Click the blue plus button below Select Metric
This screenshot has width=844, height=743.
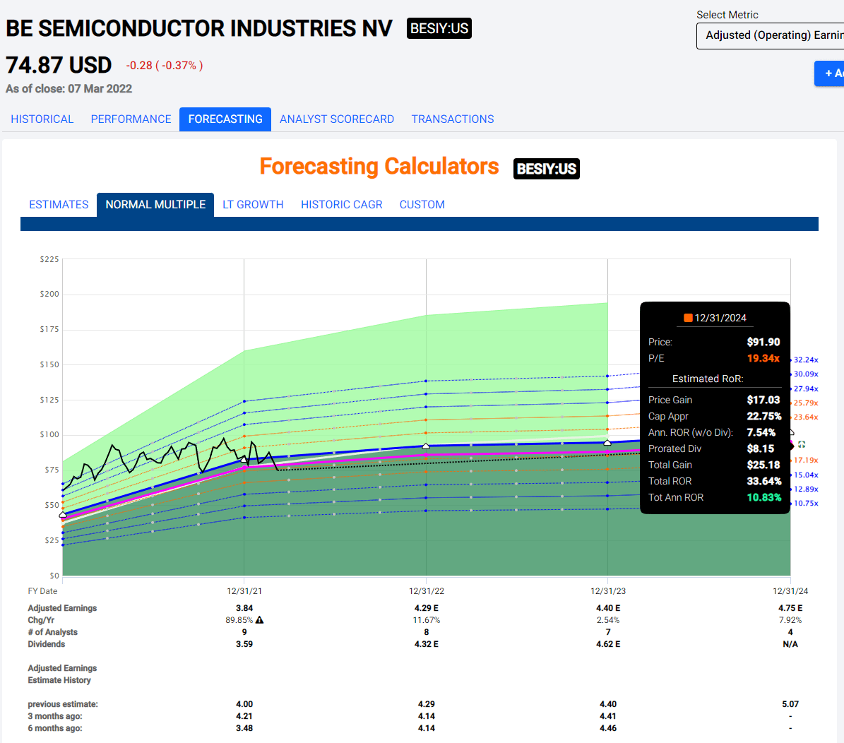pos(829,73)
